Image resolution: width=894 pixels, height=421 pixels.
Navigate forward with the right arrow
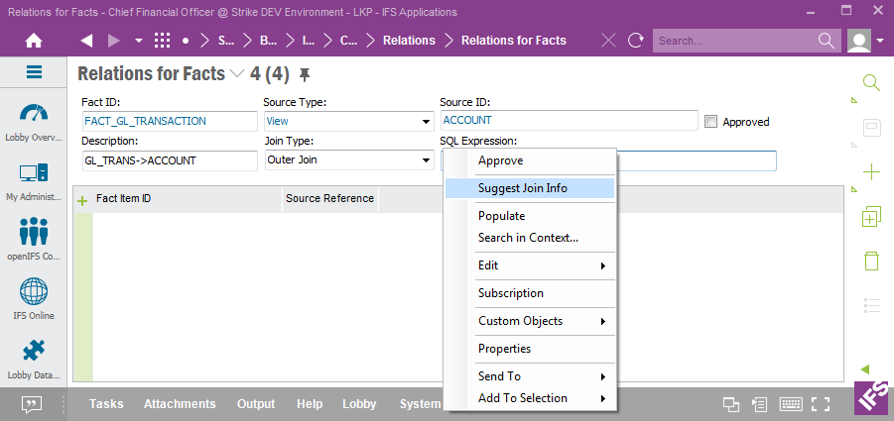pyautogui.click(x=114, y=41)
